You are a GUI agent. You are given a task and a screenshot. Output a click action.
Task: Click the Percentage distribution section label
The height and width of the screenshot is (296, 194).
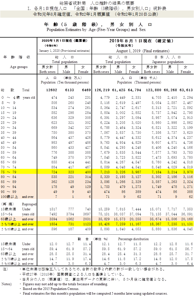point(133,239)
